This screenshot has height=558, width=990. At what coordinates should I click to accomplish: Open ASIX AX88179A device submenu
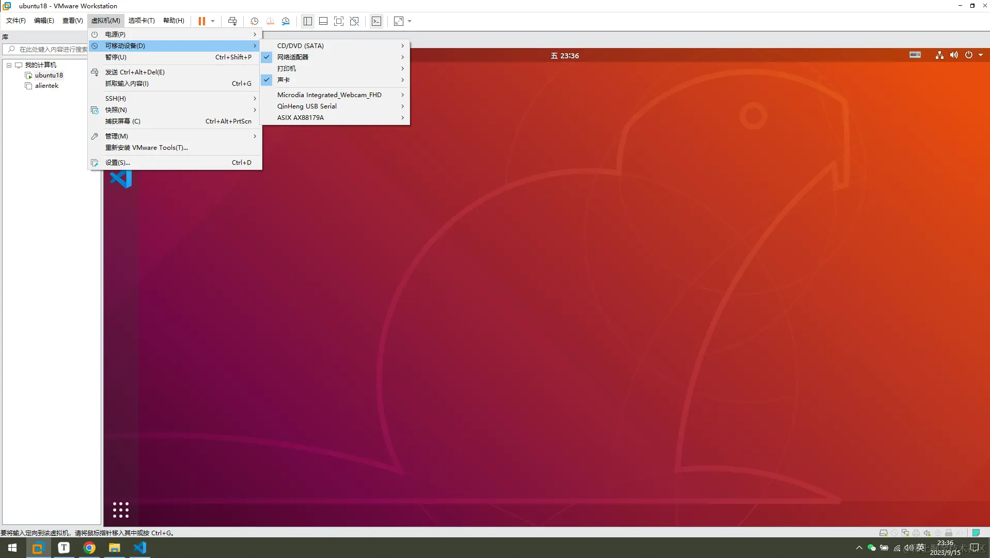point(335,117)
